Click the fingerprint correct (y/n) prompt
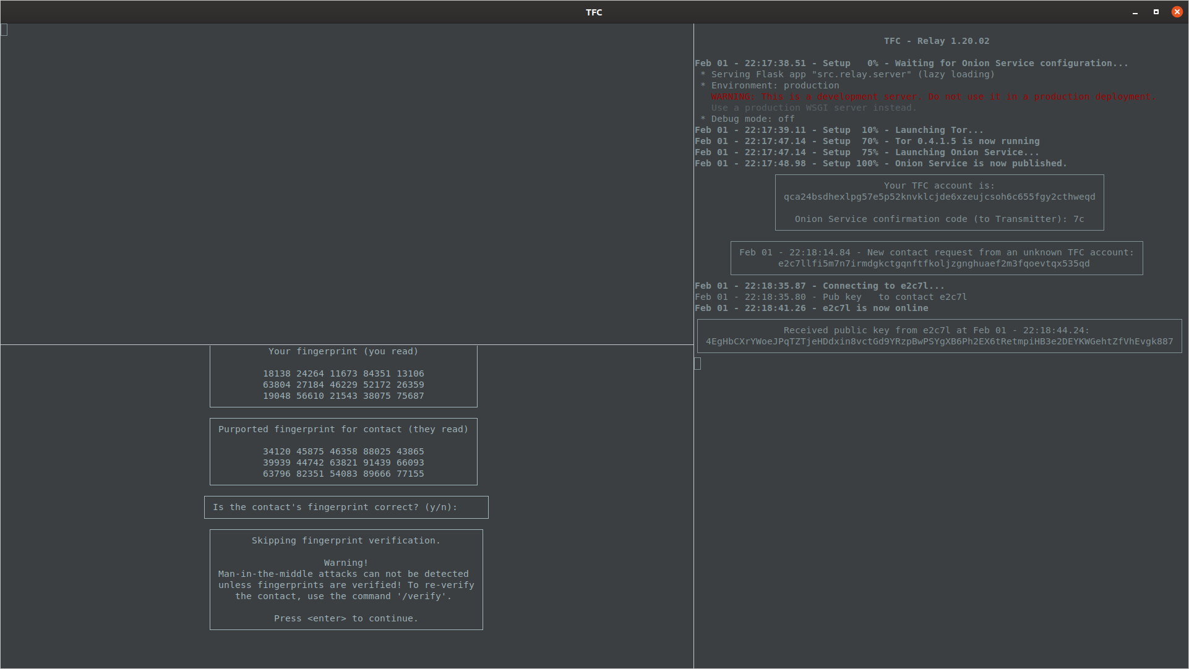The image size is (1189, 669). pyautogui.click(x=335, y=507)
